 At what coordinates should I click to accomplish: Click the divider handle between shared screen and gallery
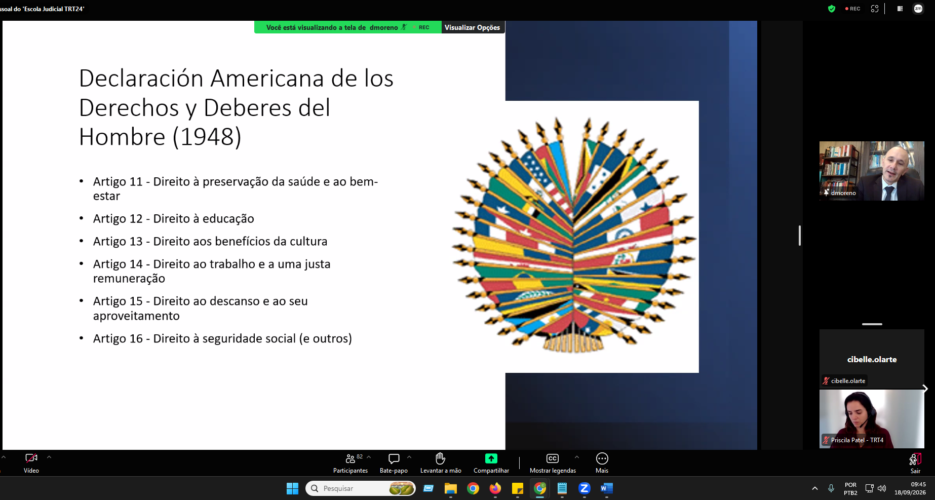800,236
